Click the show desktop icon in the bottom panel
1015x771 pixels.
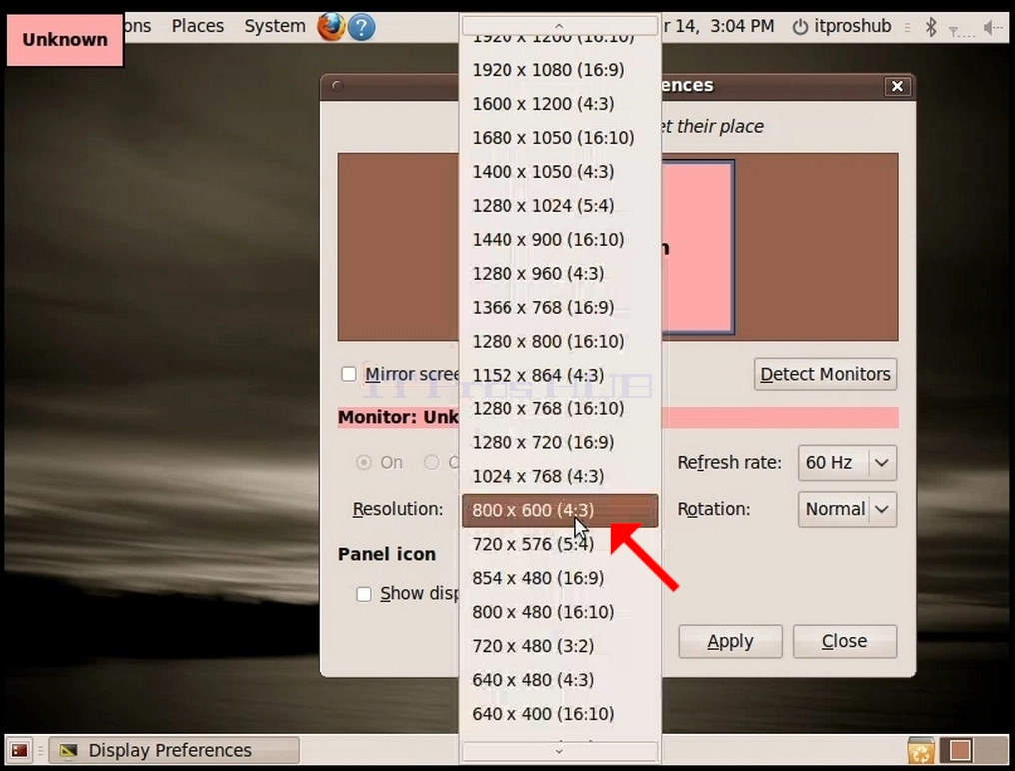pos(19,750)
